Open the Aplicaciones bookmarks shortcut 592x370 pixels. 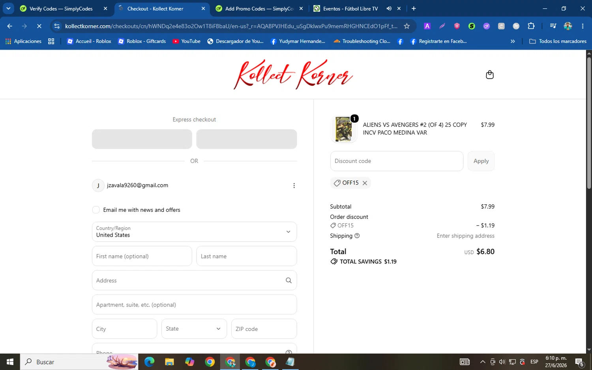click(x=24, y=41)
